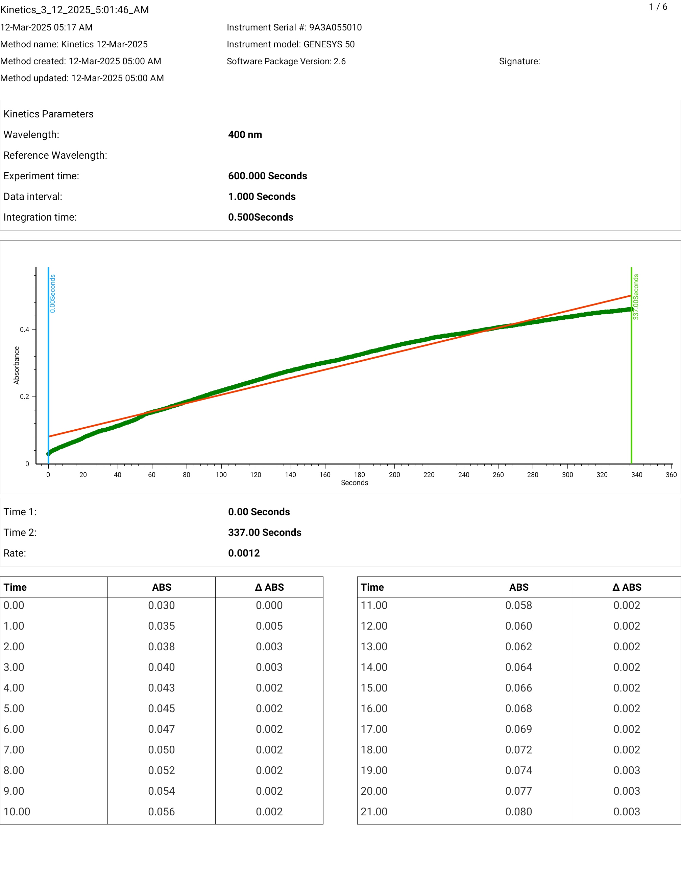Click the Time 1 value 0.00 Seconds

click(x=259, y=512)
